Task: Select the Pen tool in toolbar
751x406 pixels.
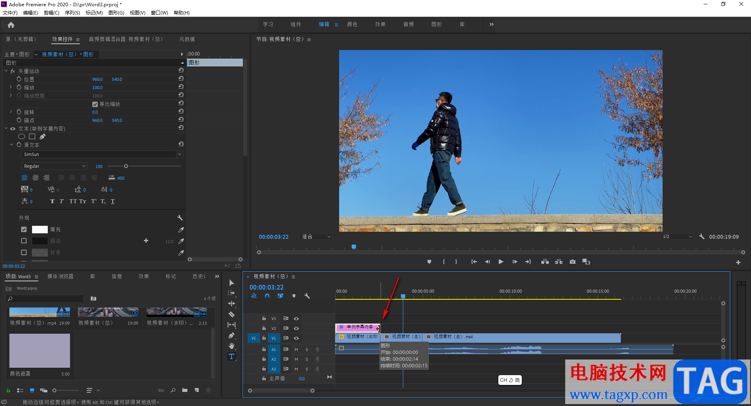Action: pyautogui.click(x=232, y=335)
